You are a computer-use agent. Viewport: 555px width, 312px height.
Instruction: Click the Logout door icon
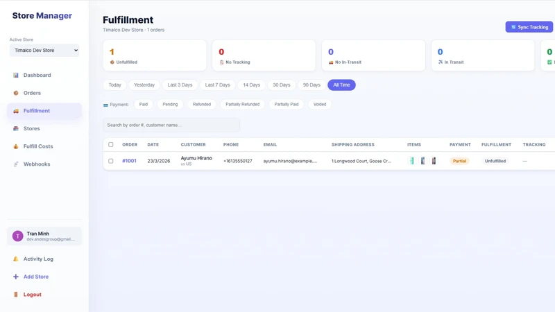coord(15,295)
